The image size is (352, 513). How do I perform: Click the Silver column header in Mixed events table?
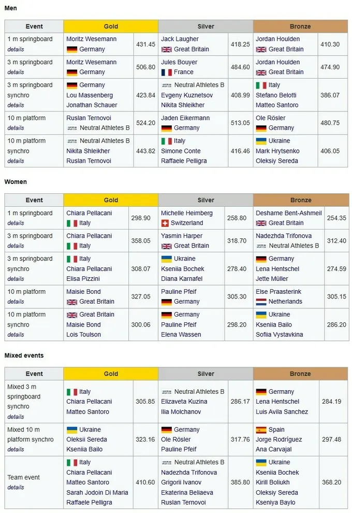point(206,374)
